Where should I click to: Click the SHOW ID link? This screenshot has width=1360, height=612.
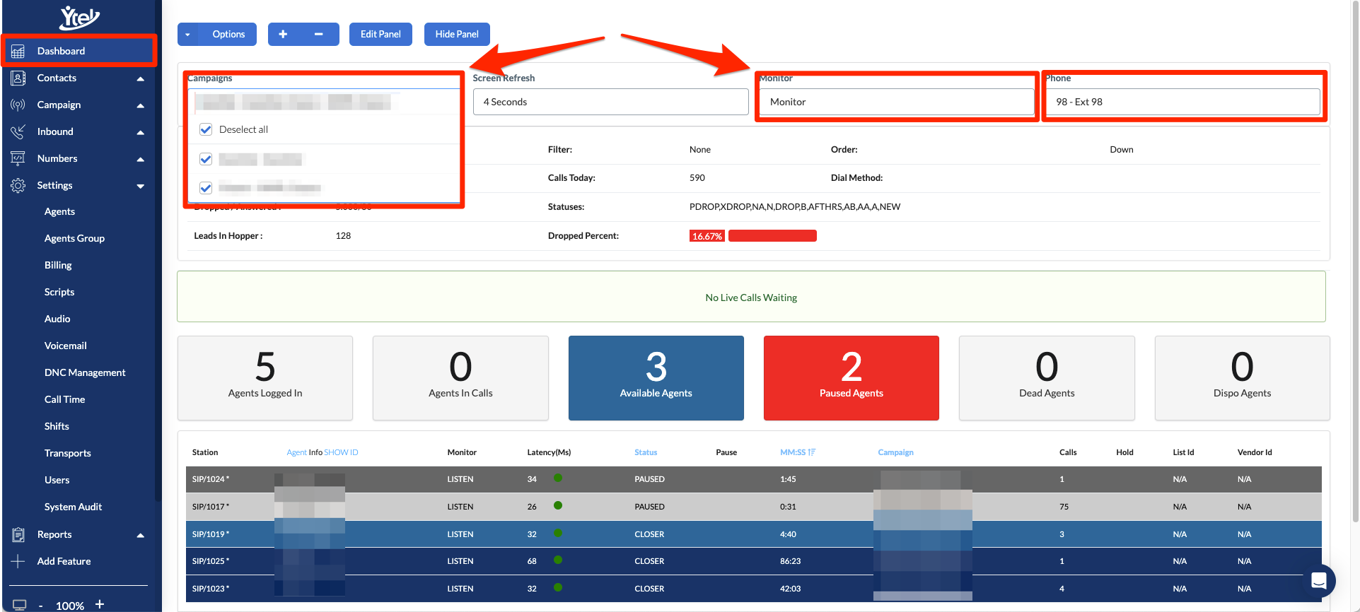tap(341, 452)
